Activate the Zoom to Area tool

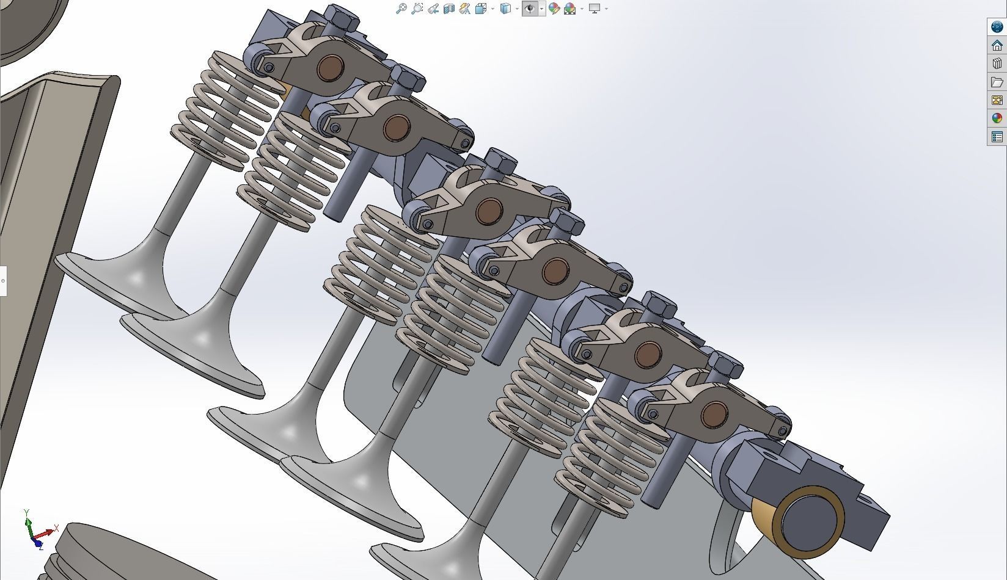417,9
